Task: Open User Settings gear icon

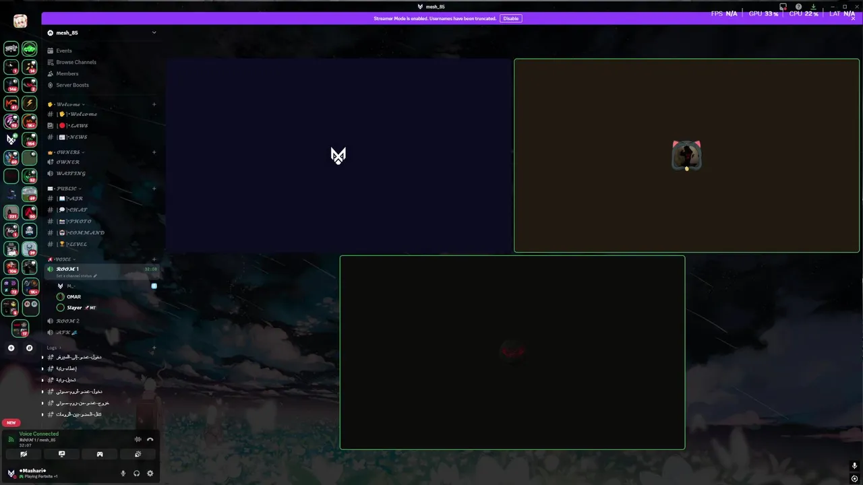Action: pos(150,474)
